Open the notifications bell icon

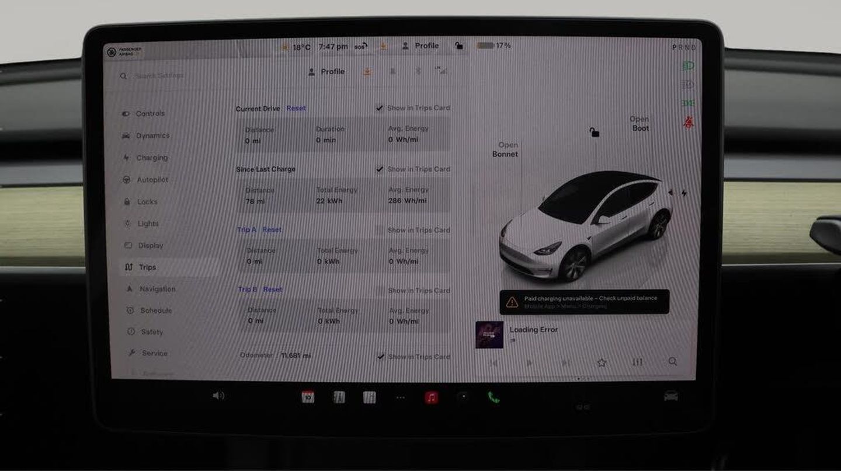392,71
